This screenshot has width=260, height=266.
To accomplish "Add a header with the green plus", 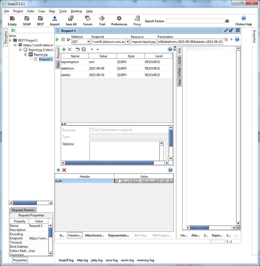I will coord(58,170).
